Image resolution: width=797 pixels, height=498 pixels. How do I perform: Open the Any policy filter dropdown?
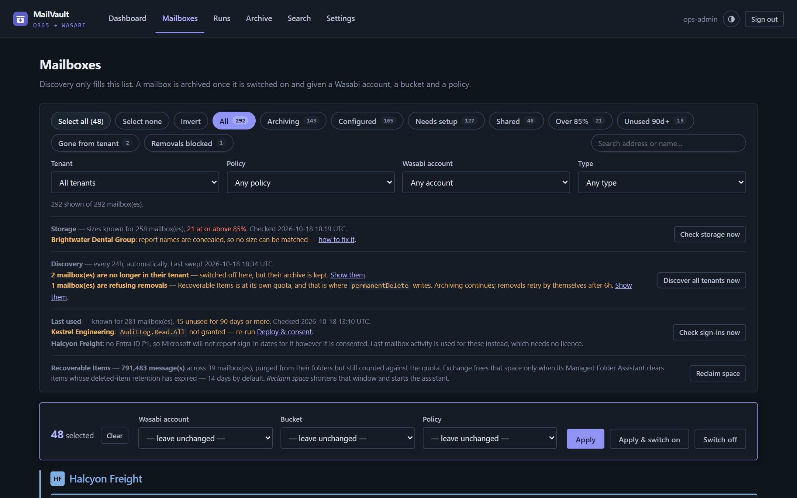click(310, 183)
